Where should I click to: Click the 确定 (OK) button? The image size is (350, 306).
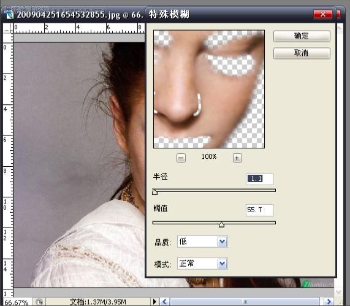302,36
